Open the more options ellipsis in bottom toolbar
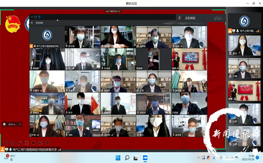This screenshot has width=263, height=163. coord(47,143)
